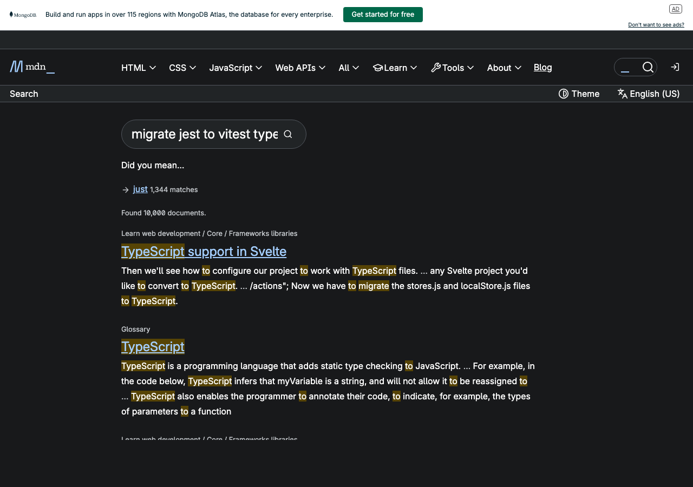Open the Web APIs dropdown
This screenshot has height=487, width=693.
coord(300,68)
